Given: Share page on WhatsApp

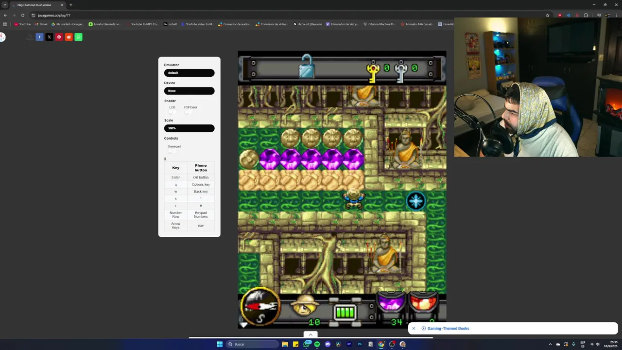Looking at the screenshot, I should [x=78, y=37].
